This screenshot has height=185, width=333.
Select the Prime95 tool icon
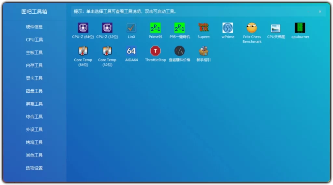[155, 28]
